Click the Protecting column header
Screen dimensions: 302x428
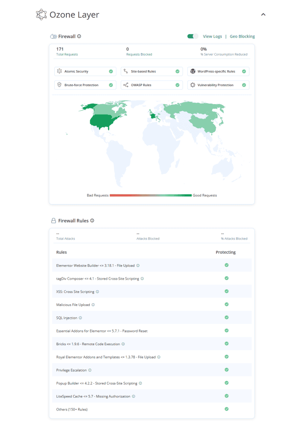click(226, 252)
